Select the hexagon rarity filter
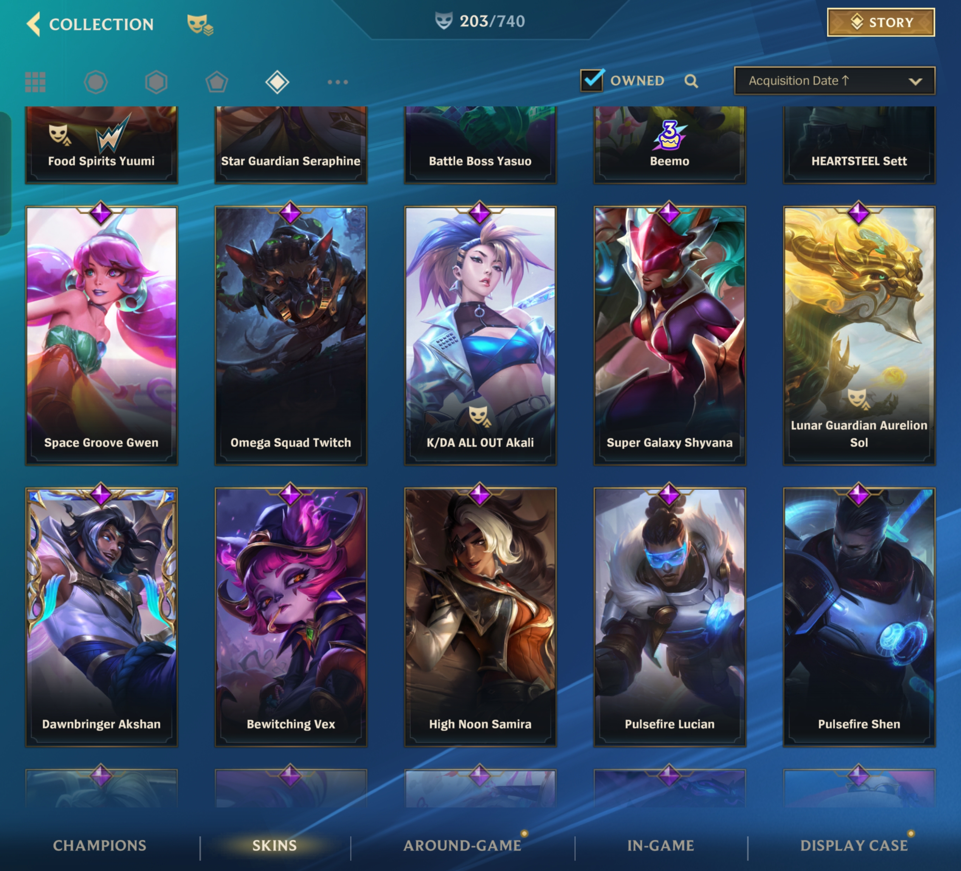The width and height of the screenshot is (961, 871). point(156,82)
